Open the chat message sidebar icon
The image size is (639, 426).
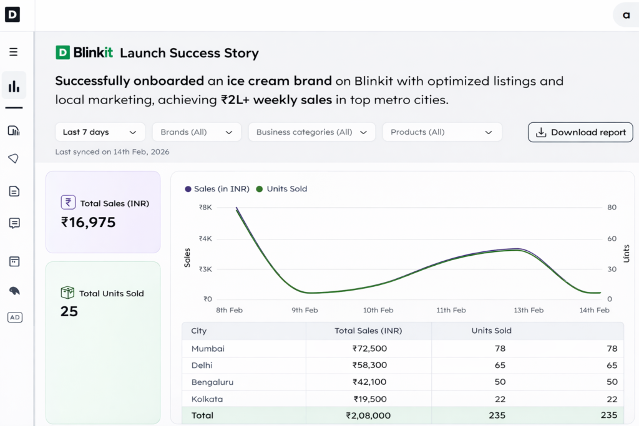tap(14, 223)
